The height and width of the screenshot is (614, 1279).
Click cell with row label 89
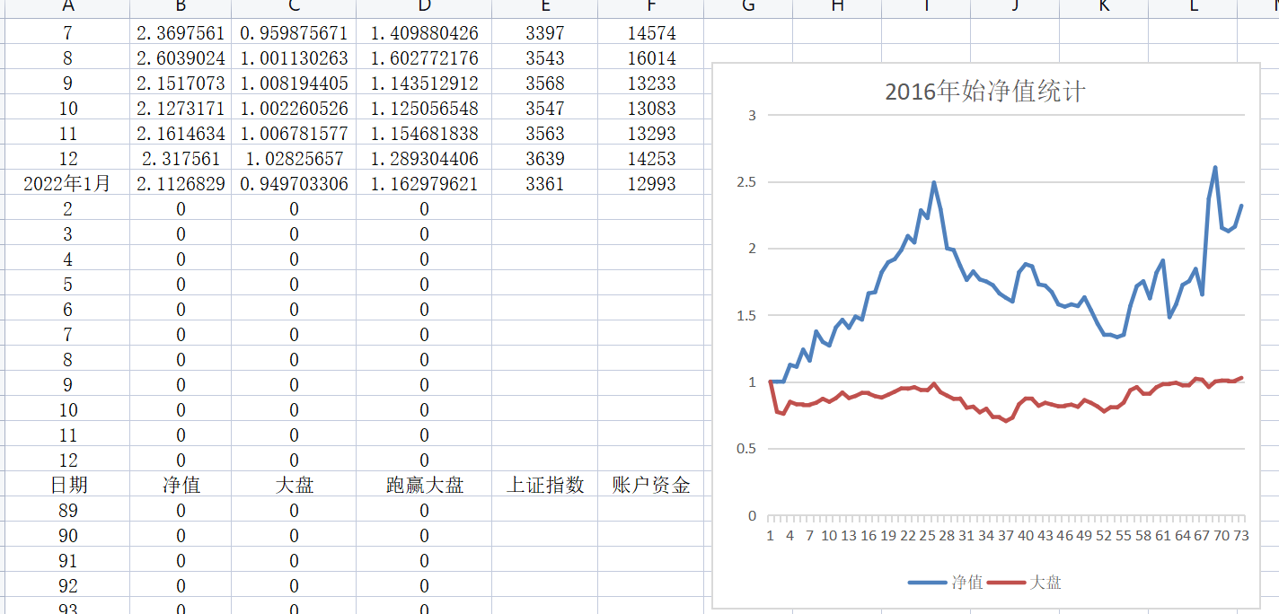pos(67,511)
